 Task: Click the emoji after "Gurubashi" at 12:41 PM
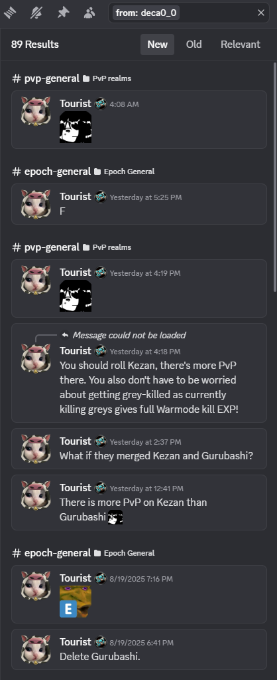pyautogui.click(x=115, y=517)
